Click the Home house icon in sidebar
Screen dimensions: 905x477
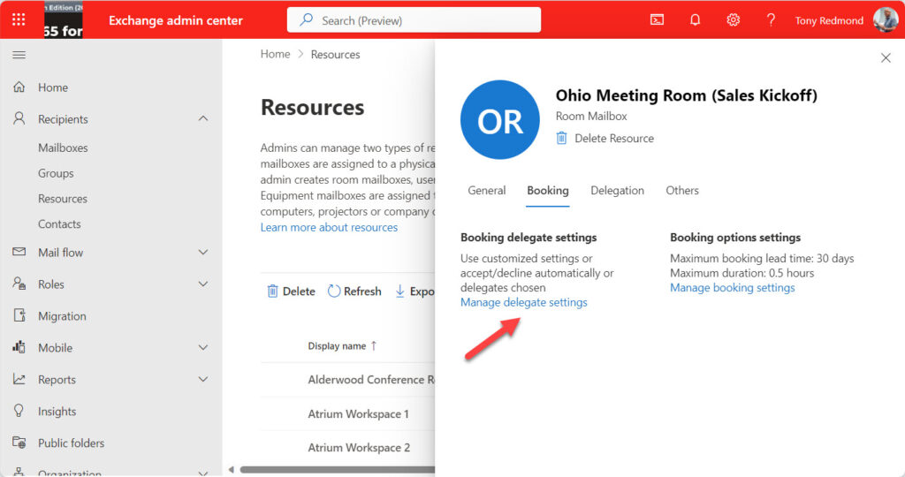[19, 87]
